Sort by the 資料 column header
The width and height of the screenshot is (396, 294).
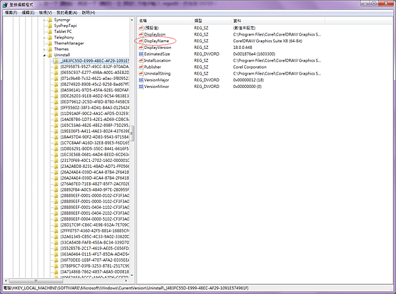[278, 20]
